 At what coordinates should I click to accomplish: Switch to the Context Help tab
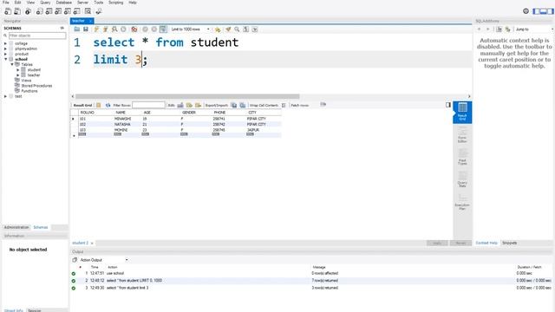click(x=486, y=243)
